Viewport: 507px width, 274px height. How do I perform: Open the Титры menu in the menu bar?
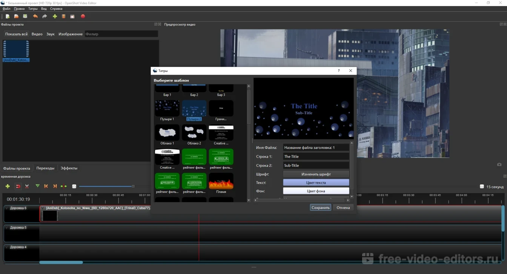coord(33,9)
